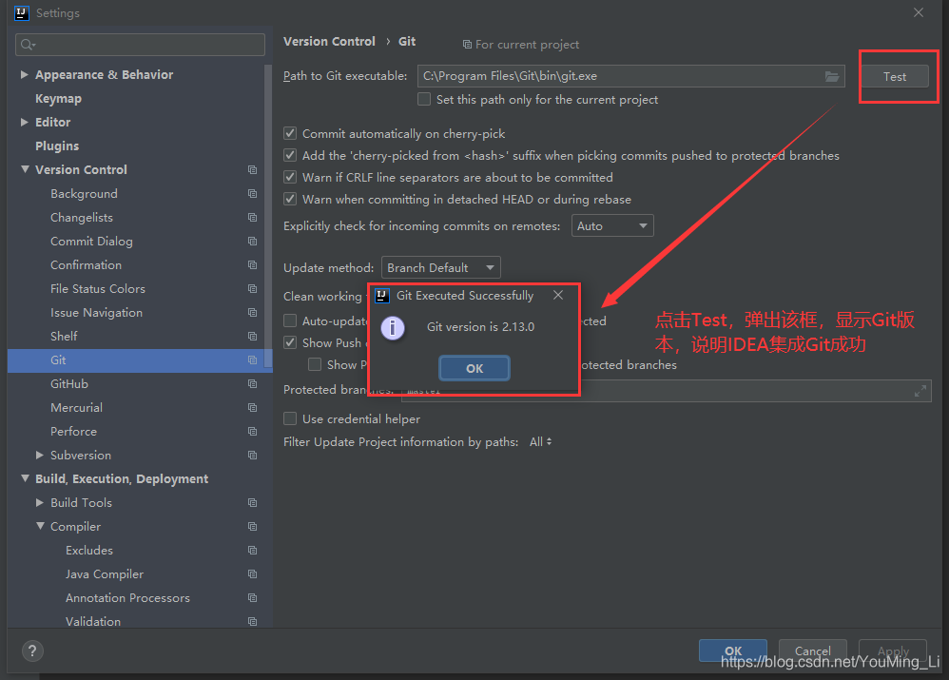Click project-level icon beside Compiler
The height and width of the screenshot is (680, 949).
(x=252, y=527)
